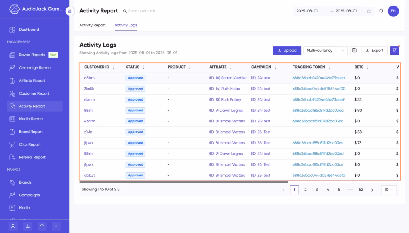This screenshot has width=409, height=233.
Task: Open Customer ID column options menu
Action: tap(113, 67)
